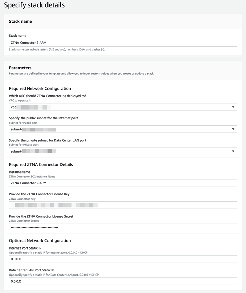
Task: Click the VPC dropdown arrow icon
Action: click(233, 107)
